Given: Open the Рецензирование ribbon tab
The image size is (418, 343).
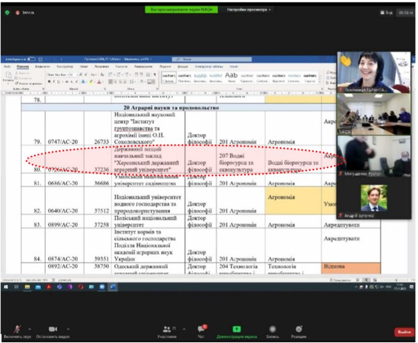Looking at the screenshot, I should coord(143,66).
